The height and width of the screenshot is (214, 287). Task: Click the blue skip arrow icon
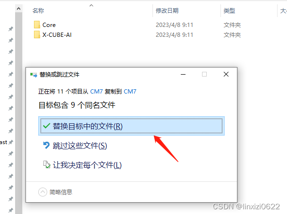click(46, 146)
